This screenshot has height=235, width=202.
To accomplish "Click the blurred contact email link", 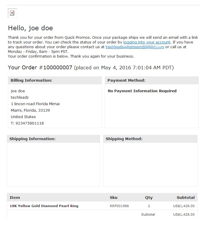I will [135, 47].
